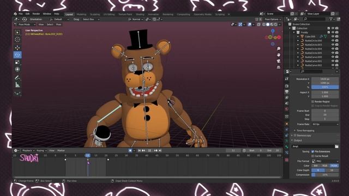The width and height of the screenshot is (349, 196).
Task: Open the outliner filter funnel icon
Action: tap(331, 20)
